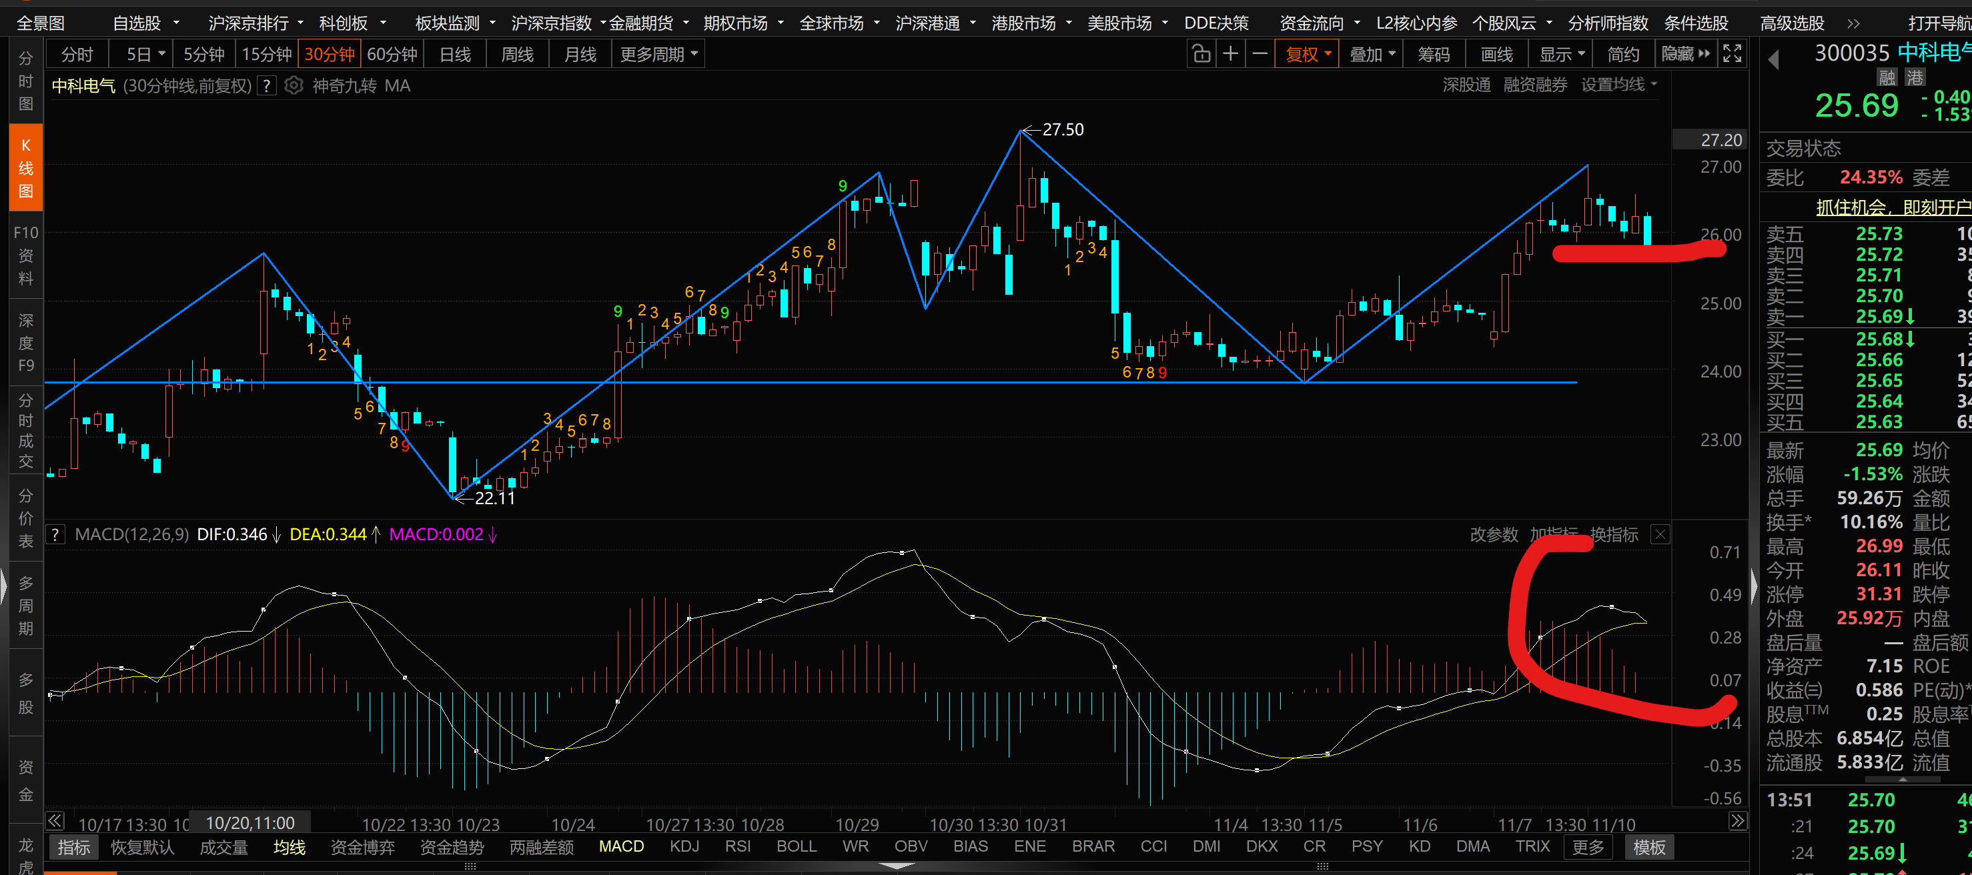Click the 10/20,11:00 time axis marker
This screenshot has height=875, width=1972.
coord(250,823)
